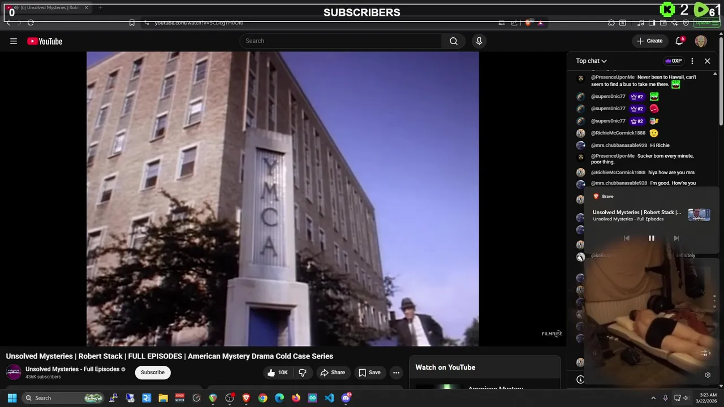724x407 pixels.
Task: Open File Explorer from taskbar
Action: point(163,398)
